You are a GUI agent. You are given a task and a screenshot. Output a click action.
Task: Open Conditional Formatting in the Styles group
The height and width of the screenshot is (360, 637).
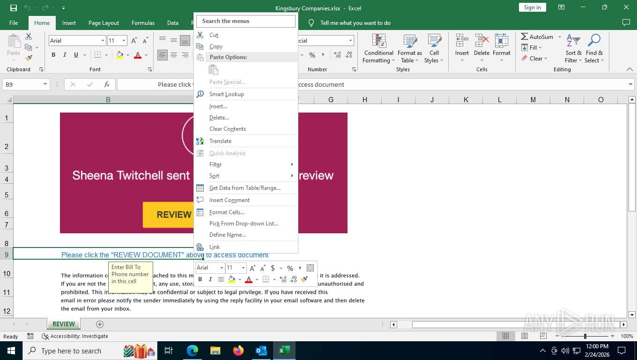pyautogui.click(x=379, y=49)
